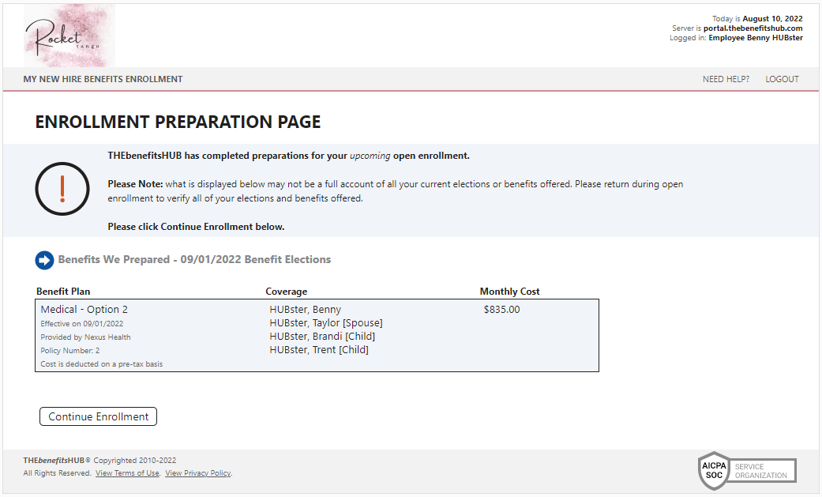Click the Service Organization badge label

(761, 471)
